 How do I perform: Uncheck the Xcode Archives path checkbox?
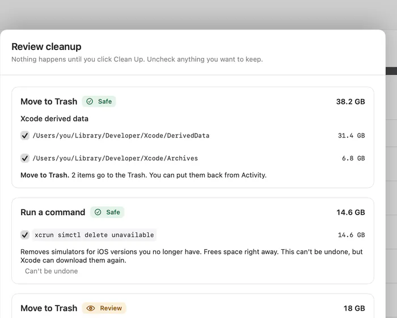coord(25,158)
